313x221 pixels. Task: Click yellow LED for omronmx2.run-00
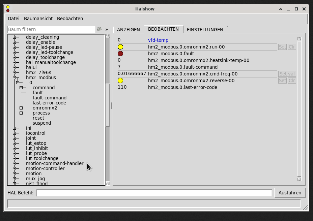pyautogui.click(x=120, y=47)
